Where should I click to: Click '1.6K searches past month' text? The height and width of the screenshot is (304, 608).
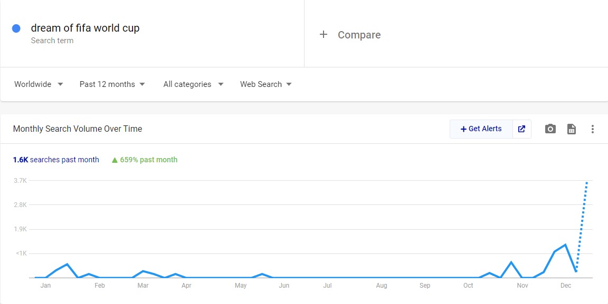[x=56, y=160]
